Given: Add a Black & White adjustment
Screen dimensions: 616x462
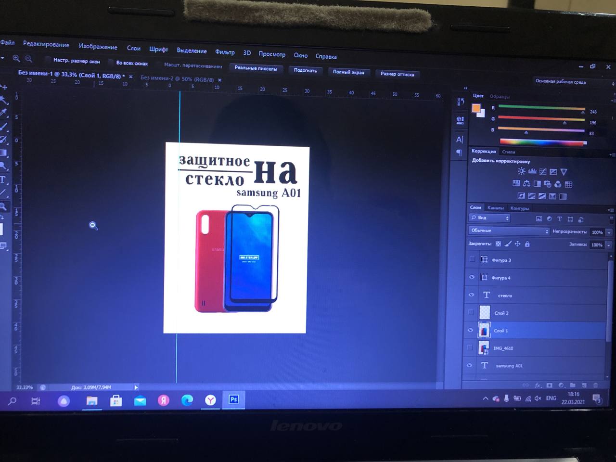Looking at the screenshot, I should click(537, 184).
